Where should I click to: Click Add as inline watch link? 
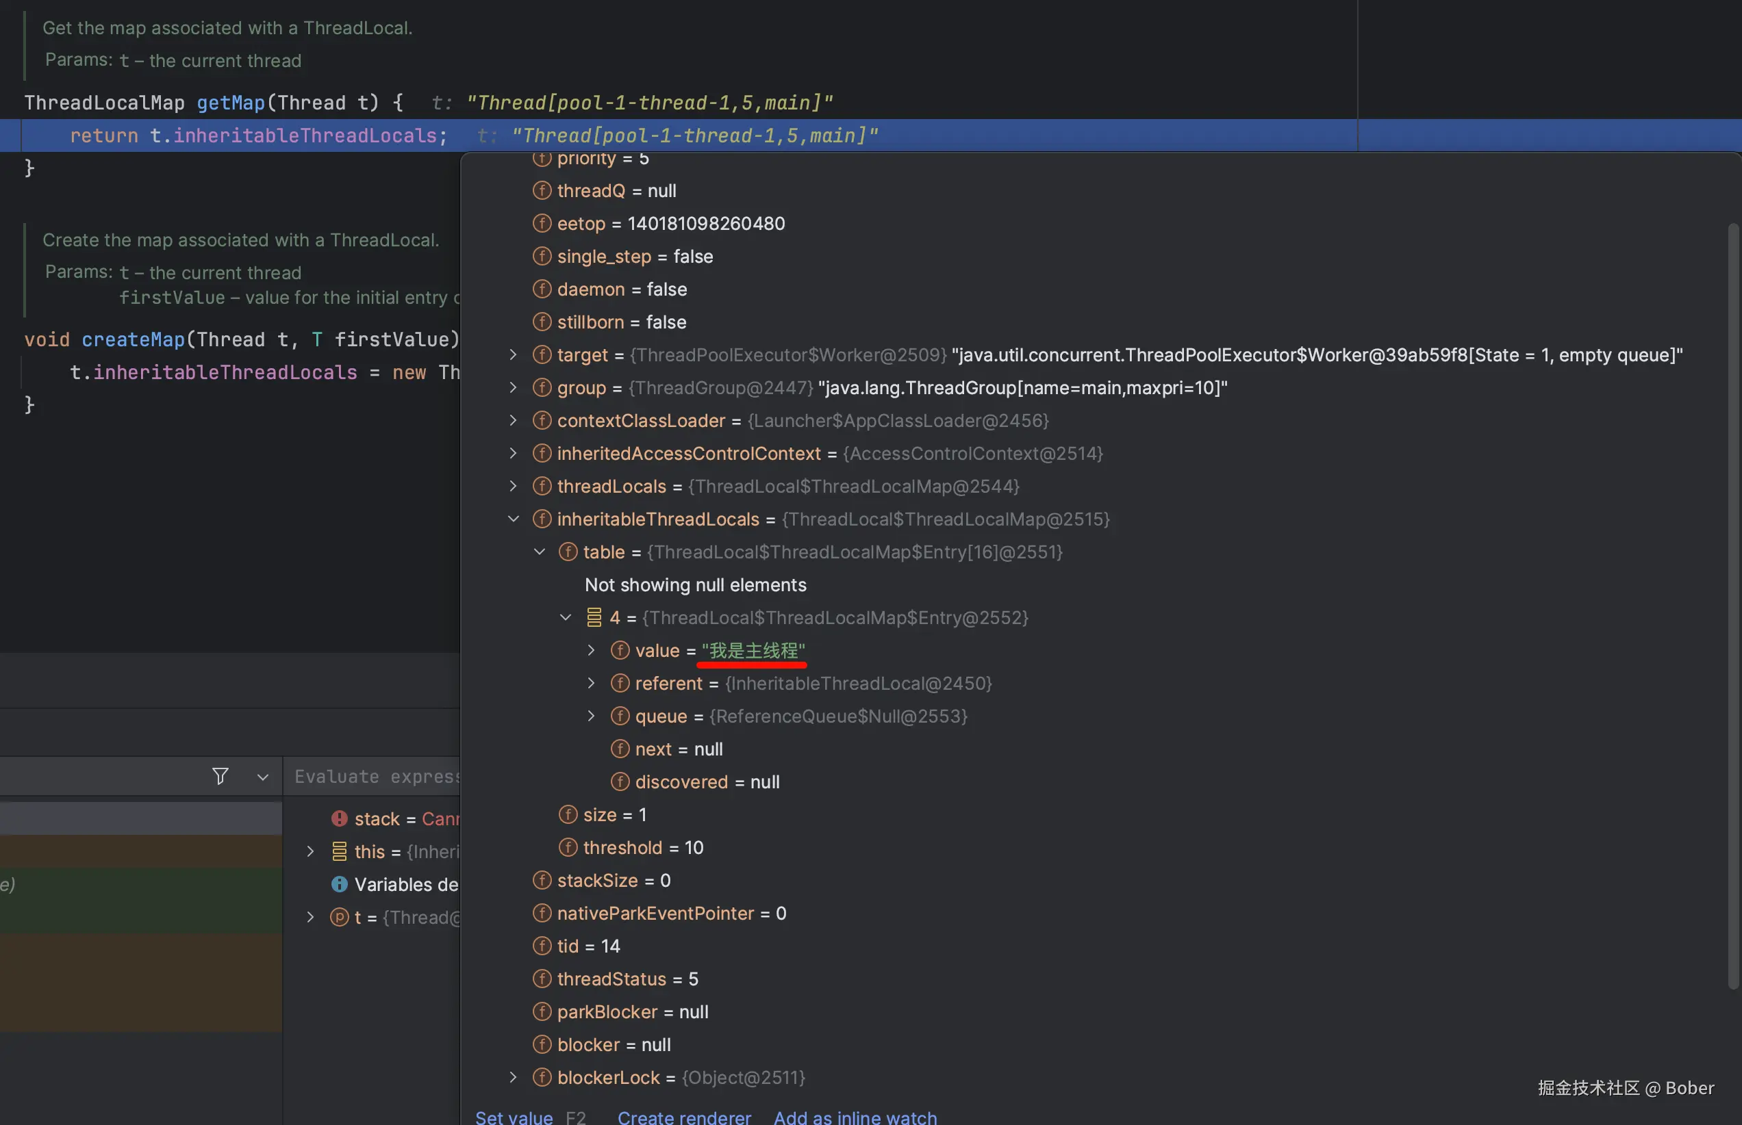point(855,1117)
